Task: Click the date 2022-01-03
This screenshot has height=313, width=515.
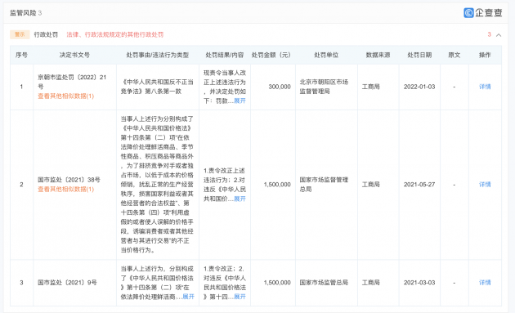Action: pos(419,87)
